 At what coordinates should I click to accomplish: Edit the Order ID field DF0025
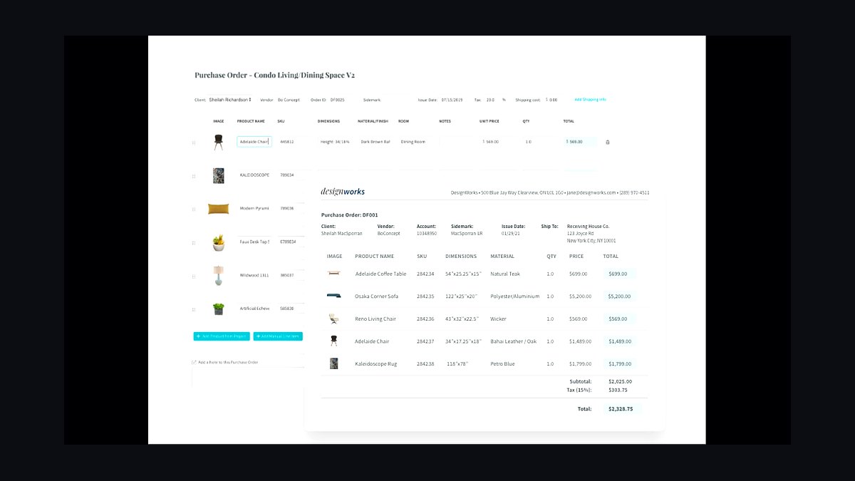point(338,100)
